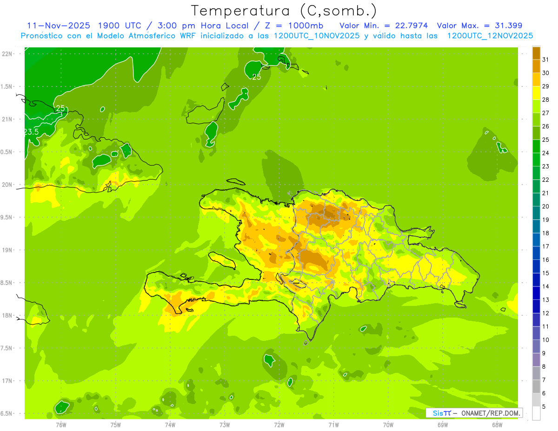Click legend value "10" on color scale
The height and width of the screenshot is (431, 558).
point(546,340)
